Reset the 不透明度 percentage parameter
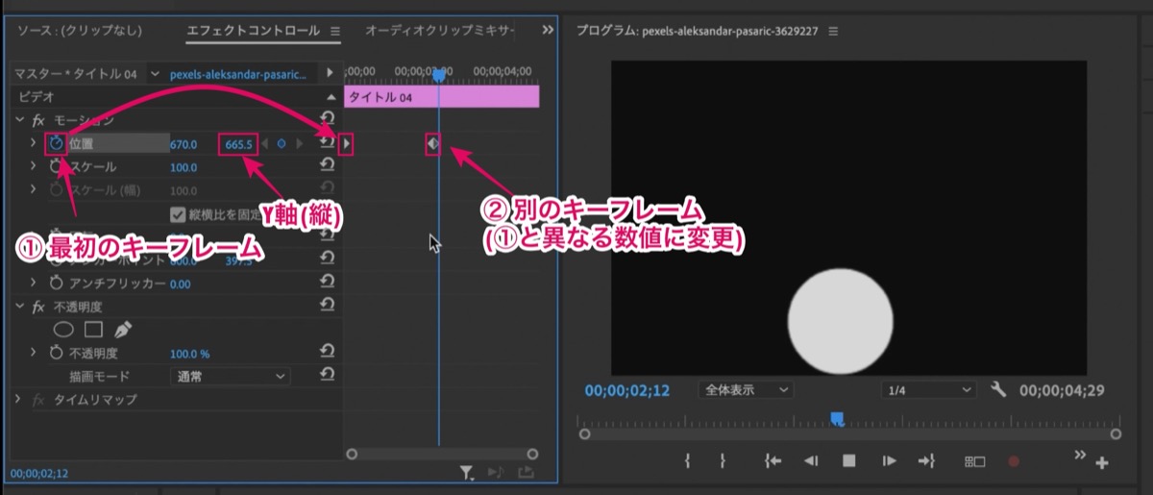 [x=327, y=353]
